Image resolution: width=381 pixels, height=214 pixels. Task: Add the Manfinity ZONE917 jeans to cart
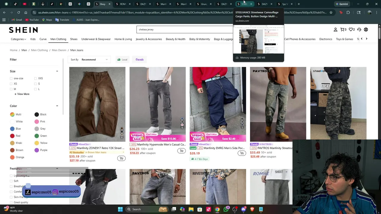click(x=121, y=158)
